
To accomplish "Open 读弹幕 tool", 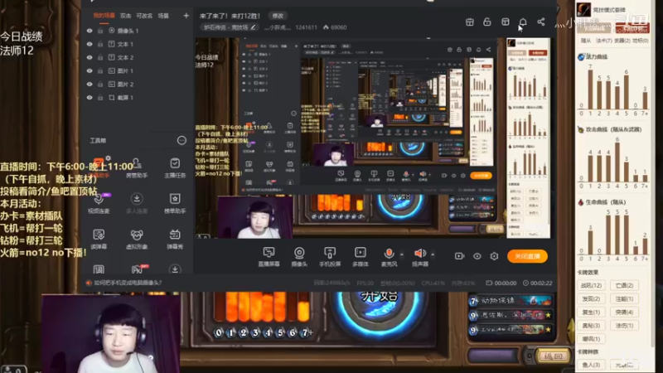I will [99, 239].
